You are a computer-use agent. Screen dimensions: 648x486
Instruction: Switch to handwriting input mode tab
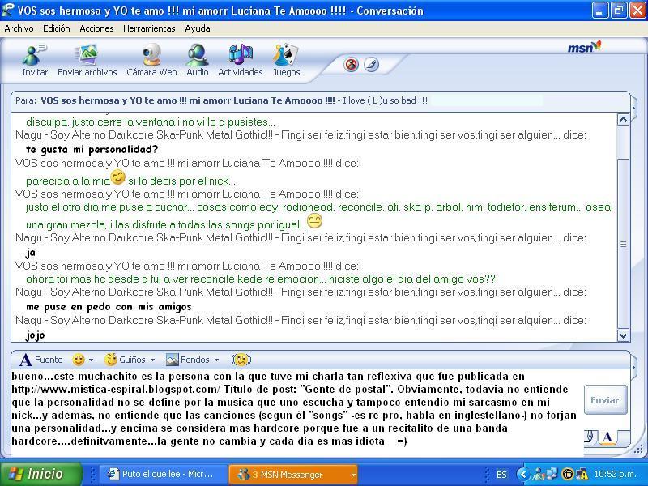coord(590,437)
